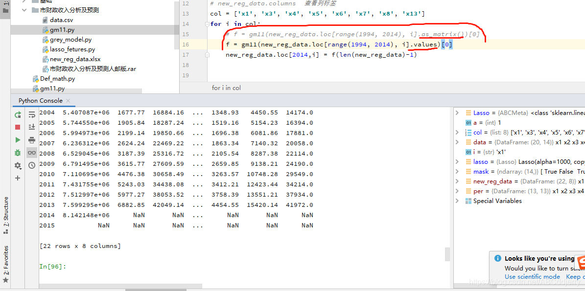The height and width of the screenshot is (291, 585).
Task: Open grey_model.py file
Action: 70,40
